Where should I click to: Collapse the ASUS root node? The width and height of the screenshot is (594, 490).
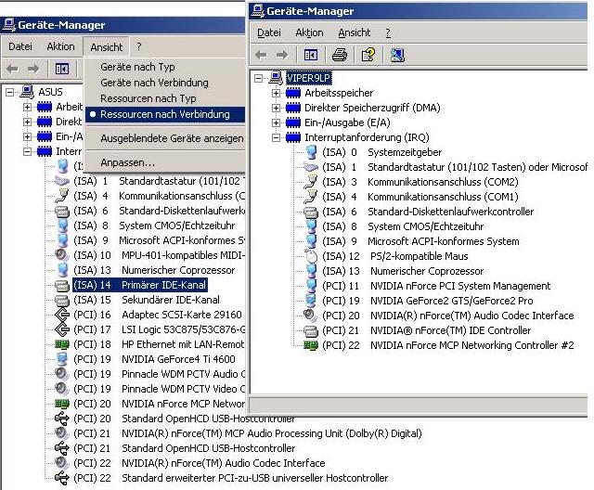(10, 92)
